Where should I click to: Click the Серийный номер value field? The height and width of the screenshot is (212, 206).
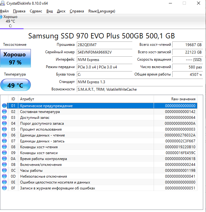pyautogui.click(x=104, y=52)
